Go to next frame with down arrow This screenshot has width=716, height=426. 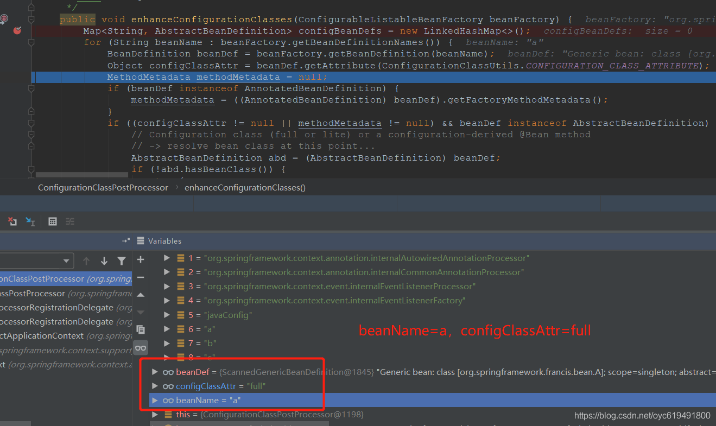(104, 261)
